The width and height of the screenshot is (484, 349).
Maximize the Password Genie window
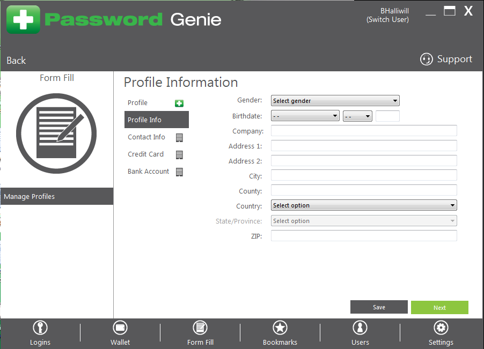coord(450,11)
